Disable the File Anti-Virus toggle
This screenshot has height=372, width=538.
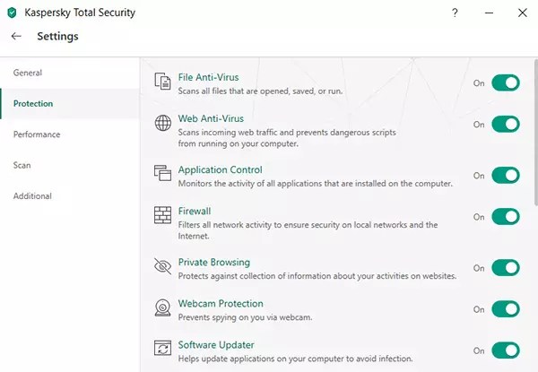click(x=505, y=82)
